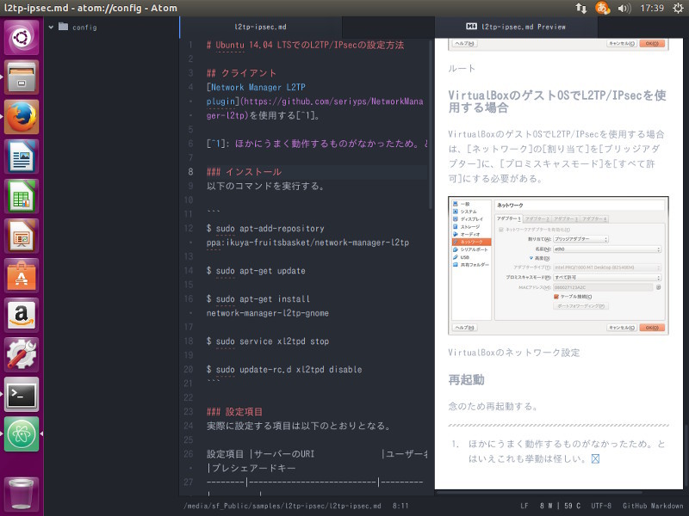Open the sound volume indicator

point(624,8)
